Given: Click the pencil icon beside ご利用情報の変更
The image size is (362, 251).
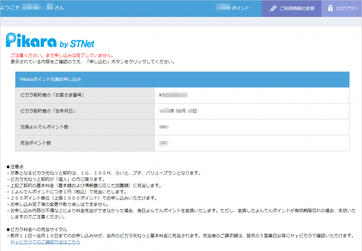Looking at the screenshot, I should (x=273, y=8).
